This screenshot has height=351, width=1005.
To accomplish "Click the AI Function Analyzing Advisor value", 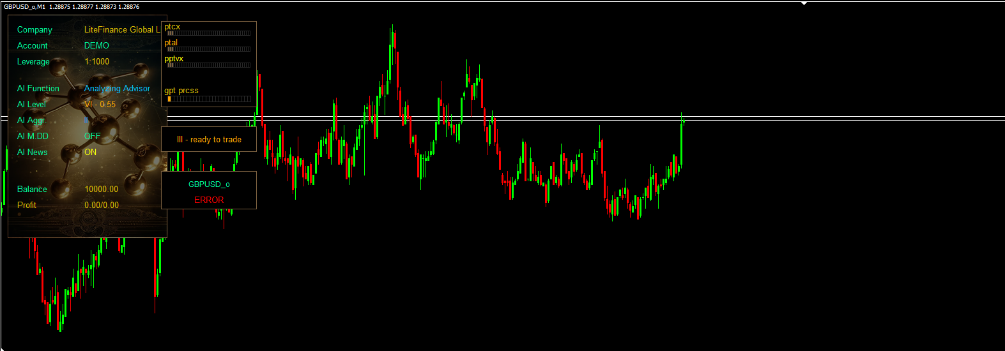I will click(x=117, y=88).
